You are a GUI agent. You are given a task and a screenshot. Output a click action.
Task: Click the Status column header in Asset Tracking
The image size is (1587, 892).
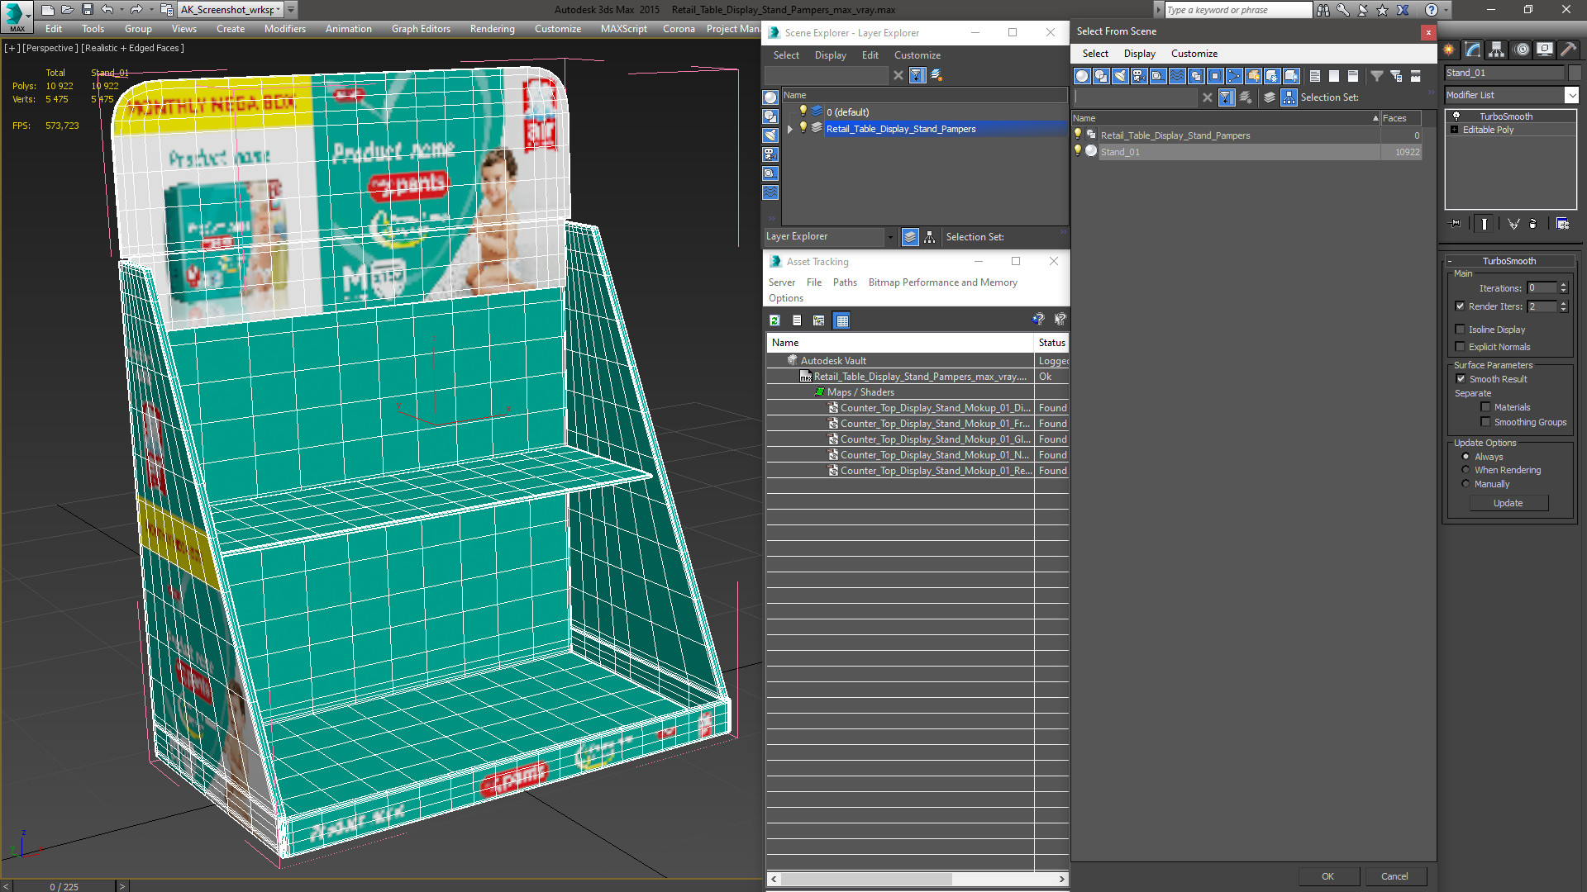[x=1051, y=343]
